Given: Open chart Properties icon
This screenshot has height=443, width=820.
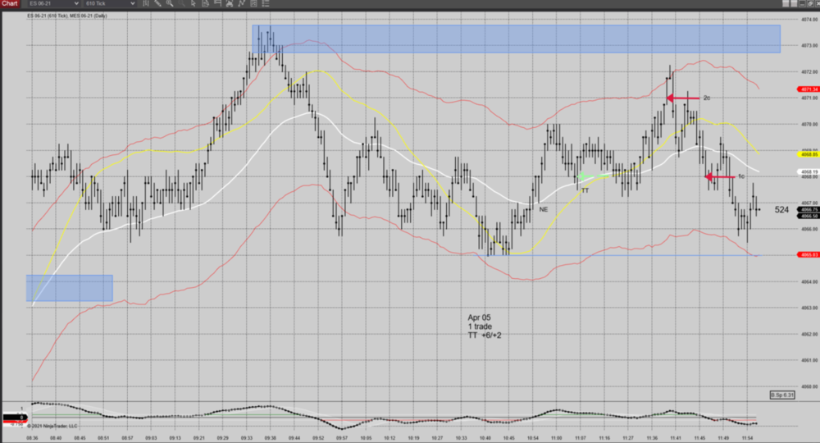Looking at the screenshot, I should (266, 3).
